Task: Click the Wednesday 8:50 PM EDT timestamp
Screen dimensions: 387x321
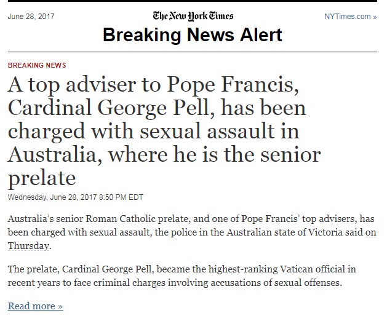Action: (x=75, y=197)
